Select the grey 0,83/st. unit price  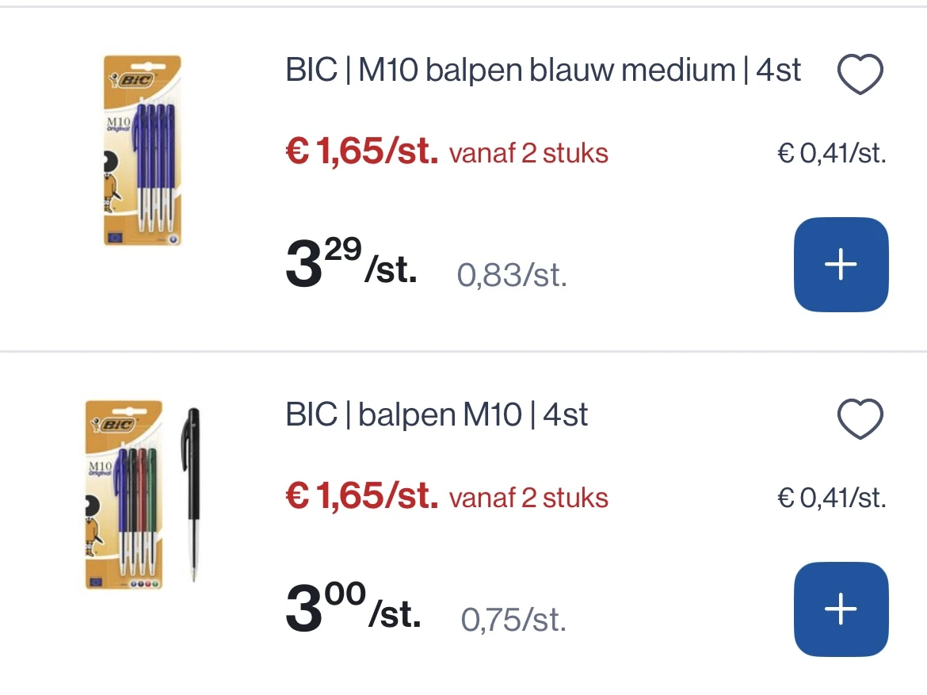512,275
